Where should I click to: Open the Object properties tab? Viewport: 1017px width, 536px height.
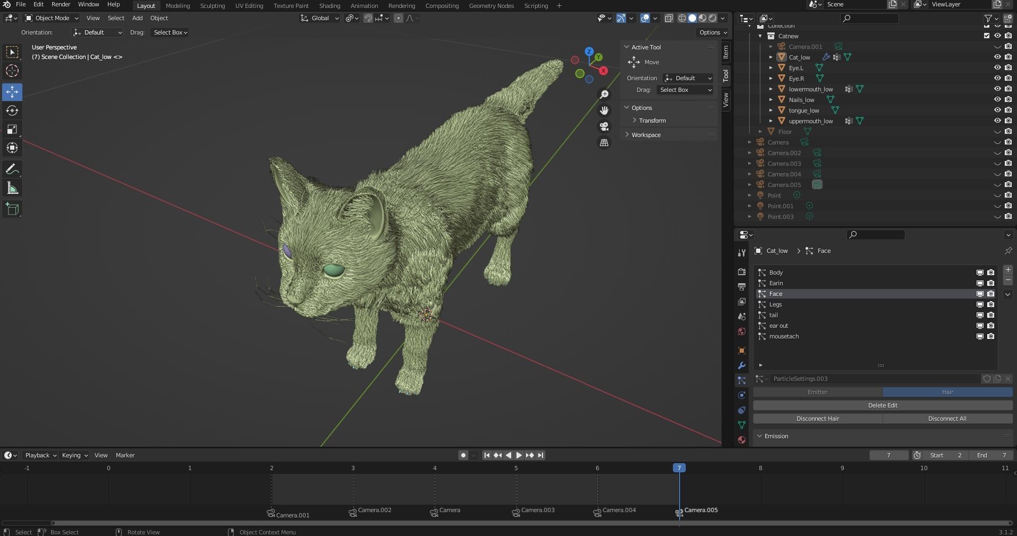click(x=742, y=351)
